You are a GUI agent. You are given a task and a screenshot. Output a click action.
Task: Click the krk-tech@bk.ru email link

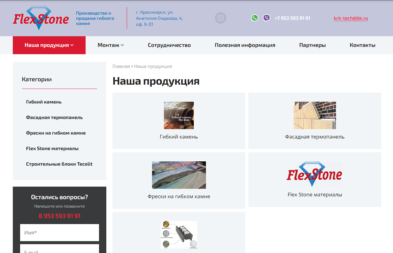click(351, 18)
